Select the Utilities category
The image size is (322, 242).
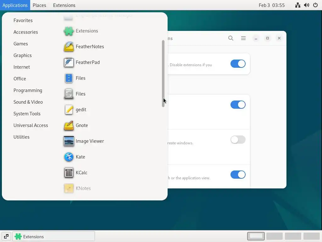(x=21, y=137)
